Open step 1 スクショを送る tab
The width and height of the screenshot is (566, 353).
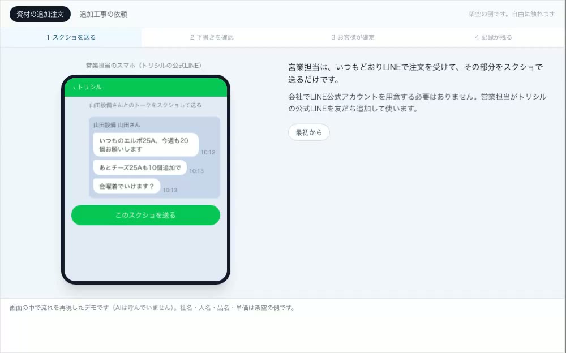pos(71,37)
